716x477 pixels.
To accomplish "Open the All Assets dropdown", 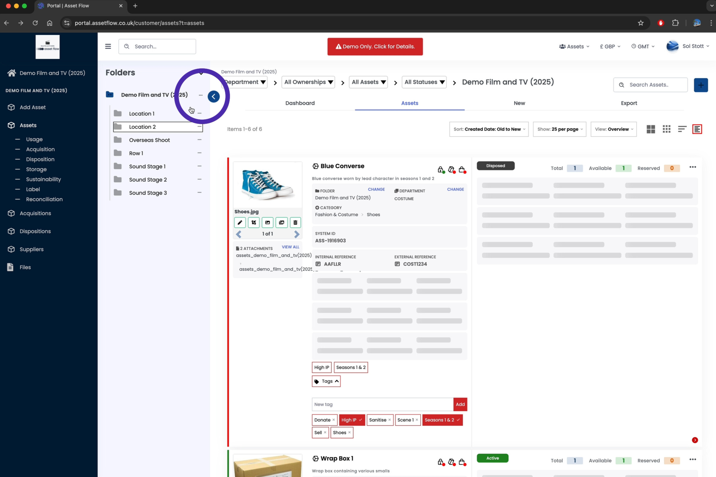I will point(368,82).
